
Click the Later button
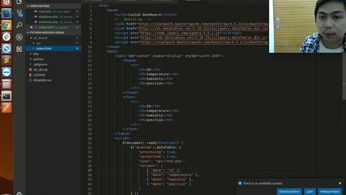click(x=310, y=191)
